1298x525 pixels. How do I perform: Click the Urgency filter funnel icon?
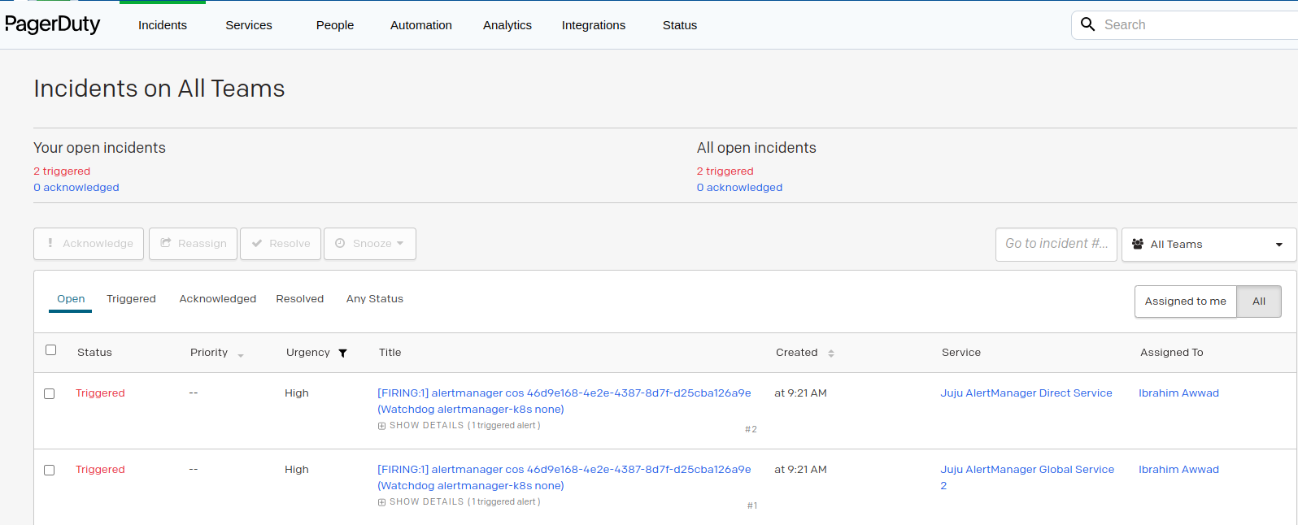pyautogui.click(x=342, y=353)
